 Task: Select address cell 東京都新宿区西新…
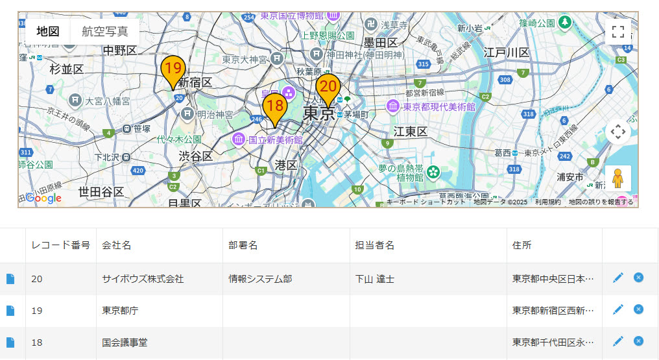[555, 311]
